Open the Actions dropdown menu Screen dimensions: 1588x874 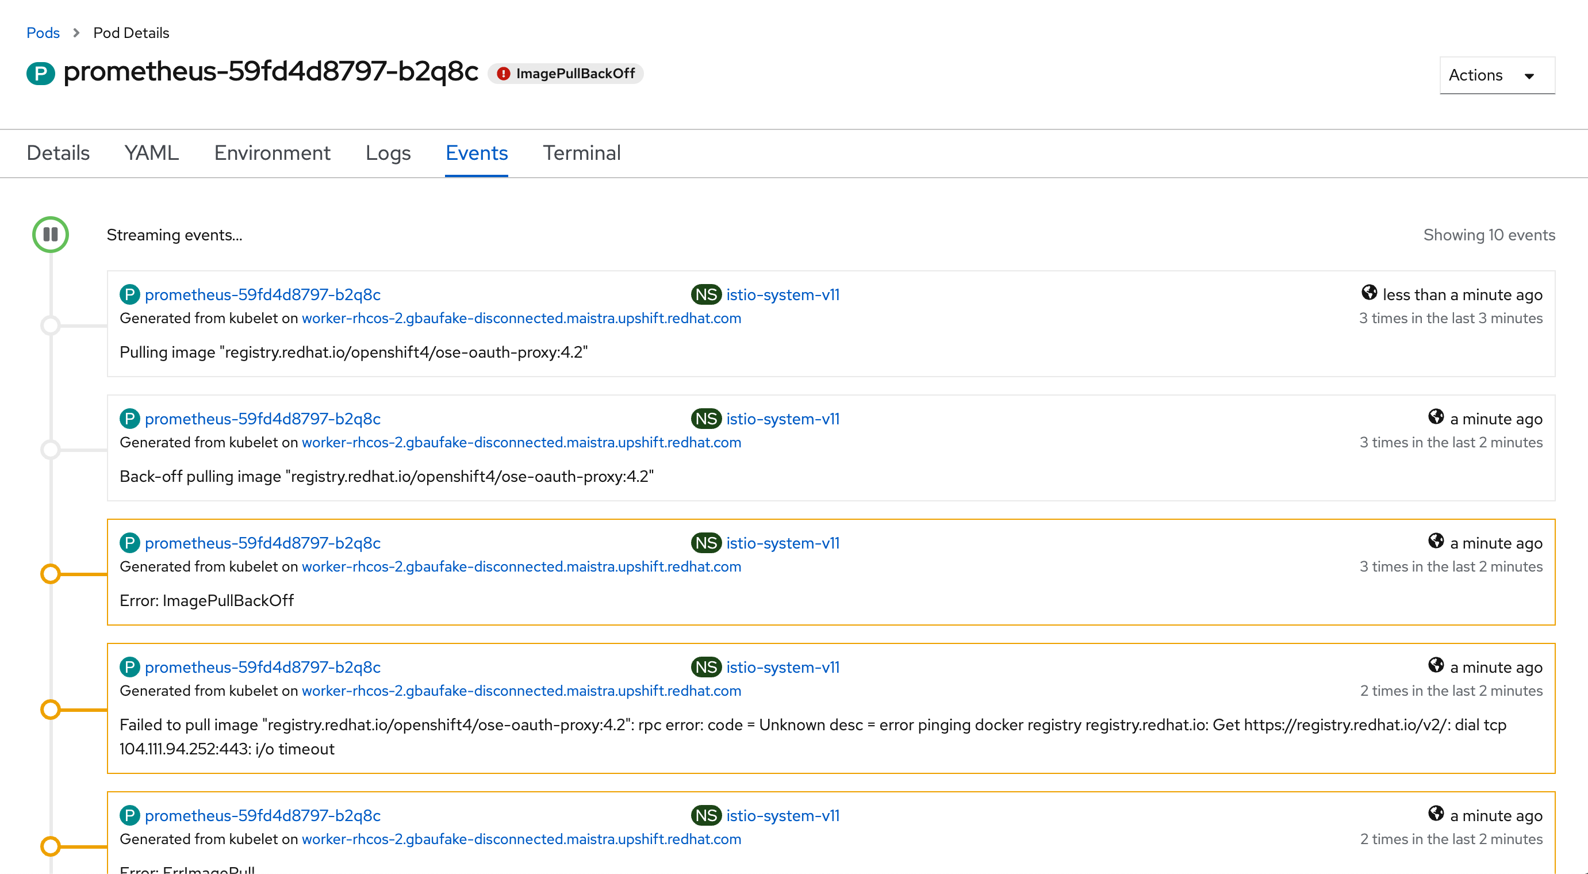pyautogui.click(x=1496, y=75)
